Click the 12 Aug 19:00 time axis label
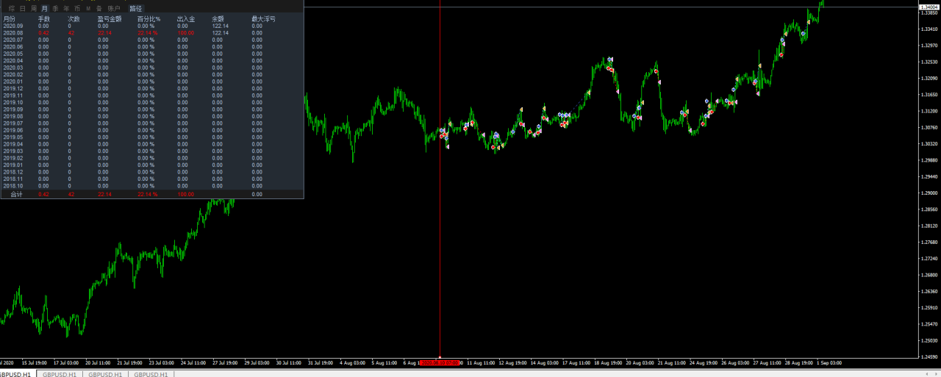 point(512,362)
